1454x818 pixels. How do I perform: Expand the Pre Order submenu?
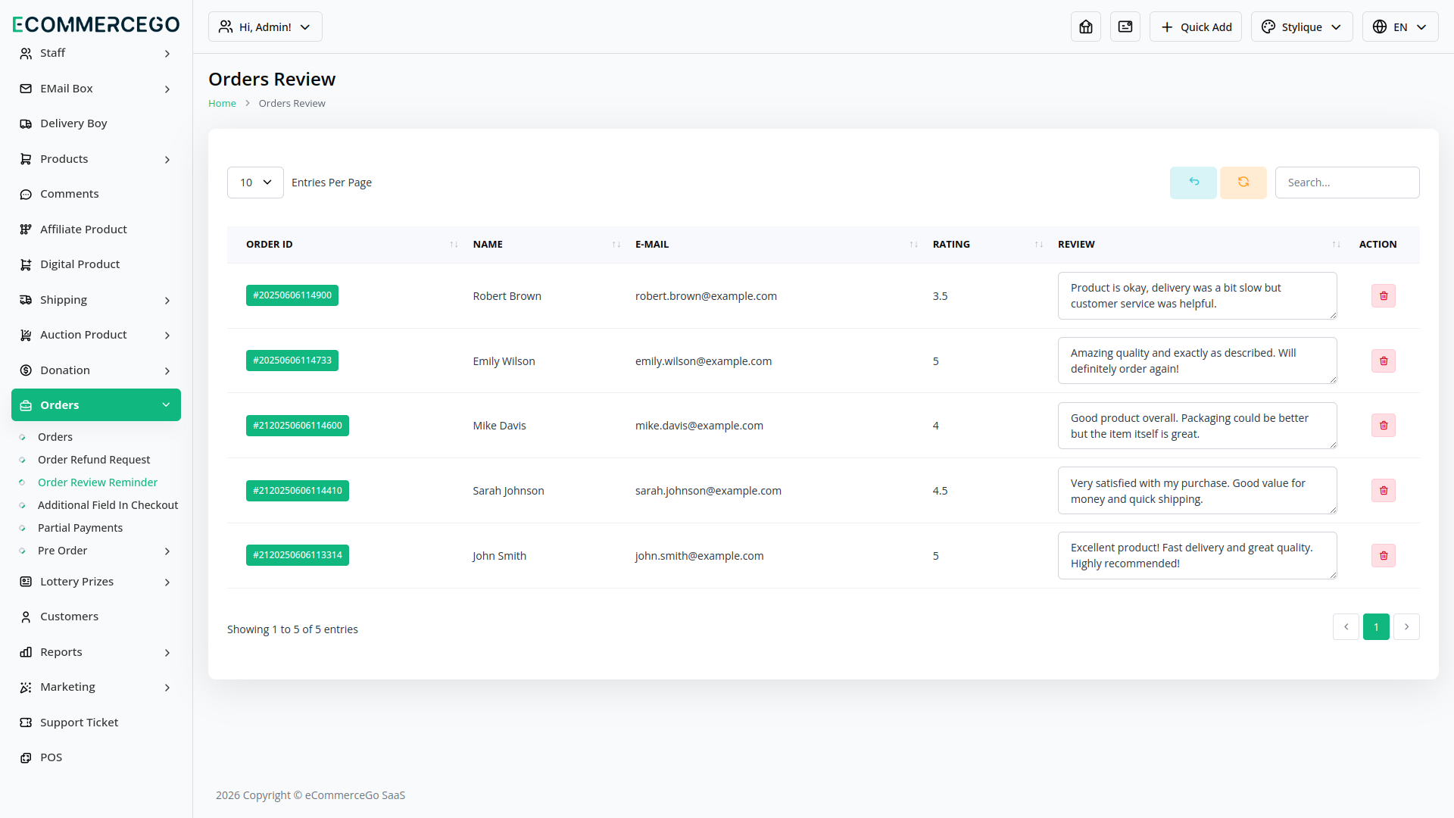tap(96, 551)
